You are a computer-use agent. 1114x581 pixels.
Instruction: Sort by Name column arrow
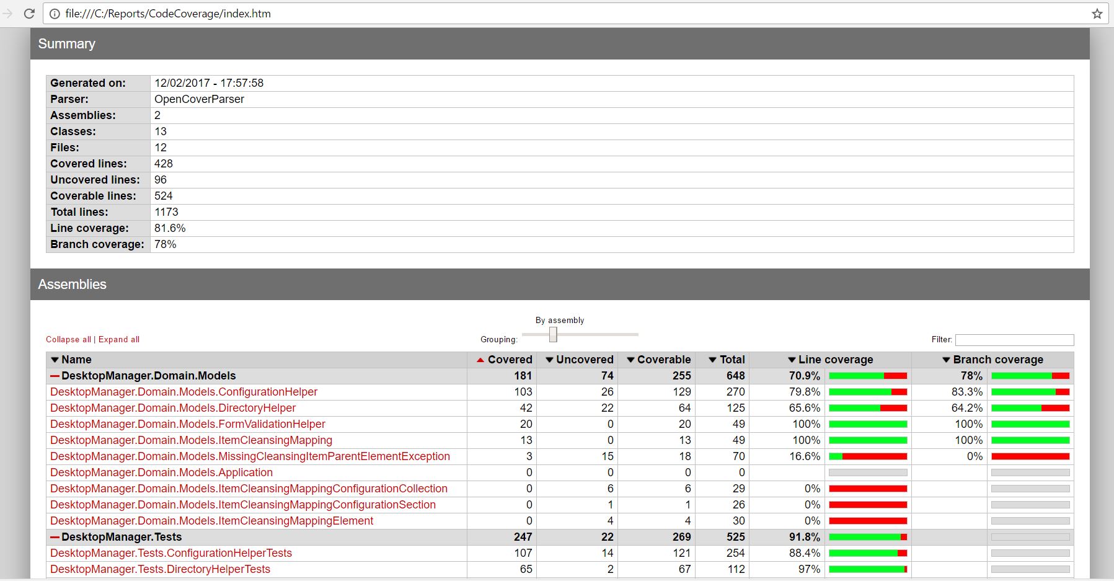tap(55, 360)
